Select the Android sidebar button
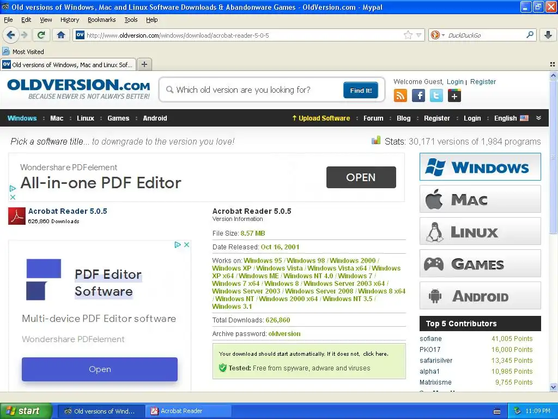This screenshot has width=558, height=419. pos(480,296)
